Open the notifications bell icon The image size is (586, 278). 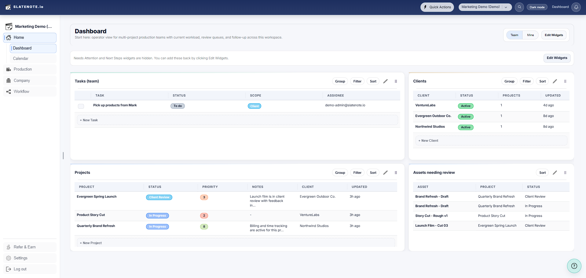pos(576,7)
